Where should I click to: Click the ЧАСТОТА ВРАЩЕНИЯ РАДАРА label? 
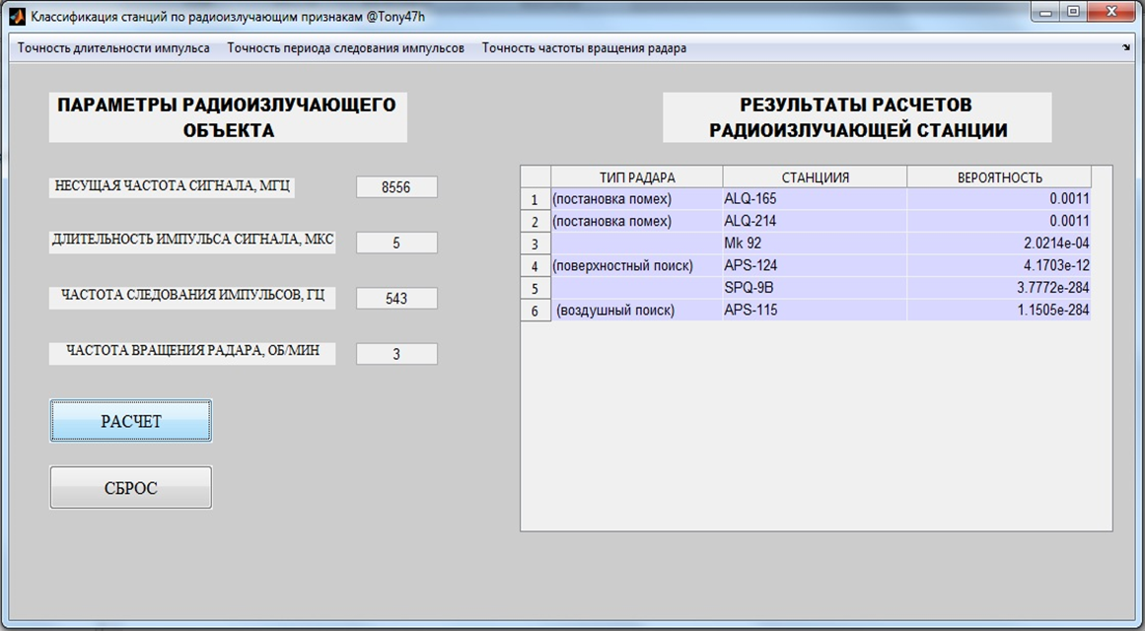[192, 353]
